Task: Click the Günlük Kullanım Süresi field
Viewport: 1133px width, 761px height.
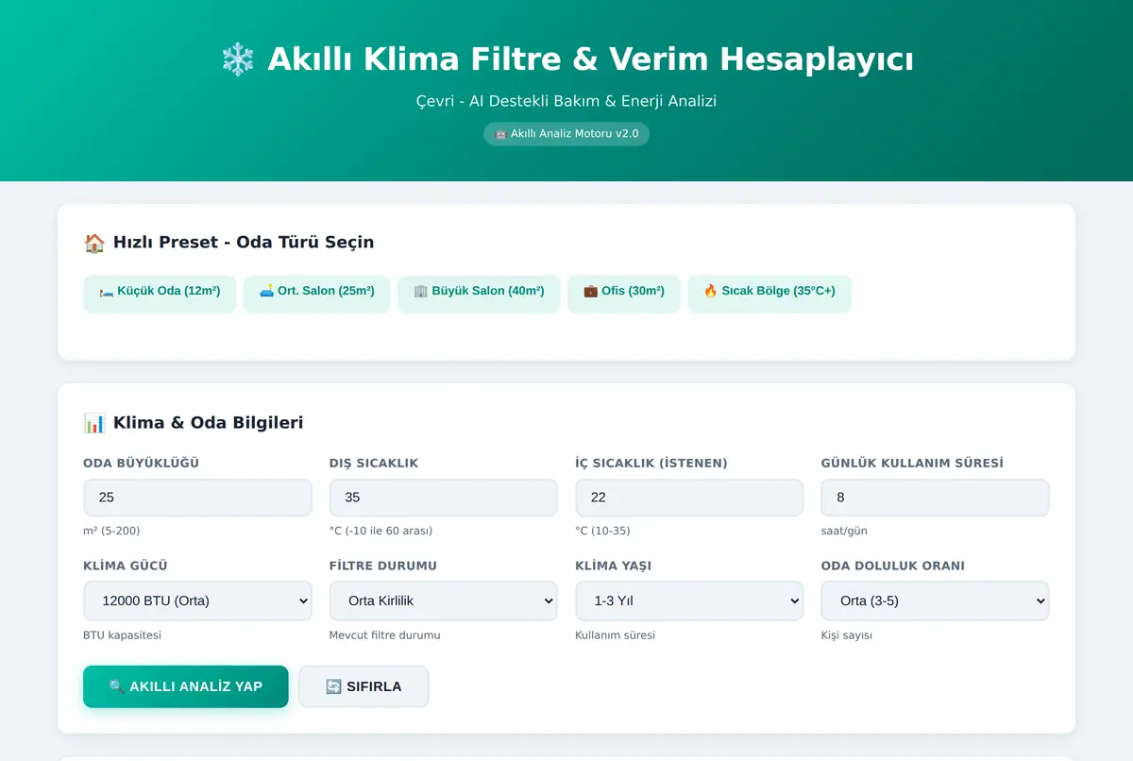Action: click(x=936, y=498)
